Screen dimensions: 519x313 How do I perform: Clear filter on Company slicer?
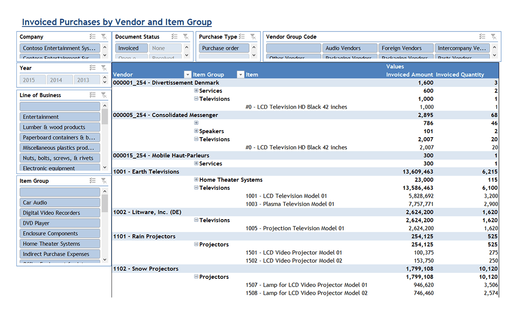[104, 36]
